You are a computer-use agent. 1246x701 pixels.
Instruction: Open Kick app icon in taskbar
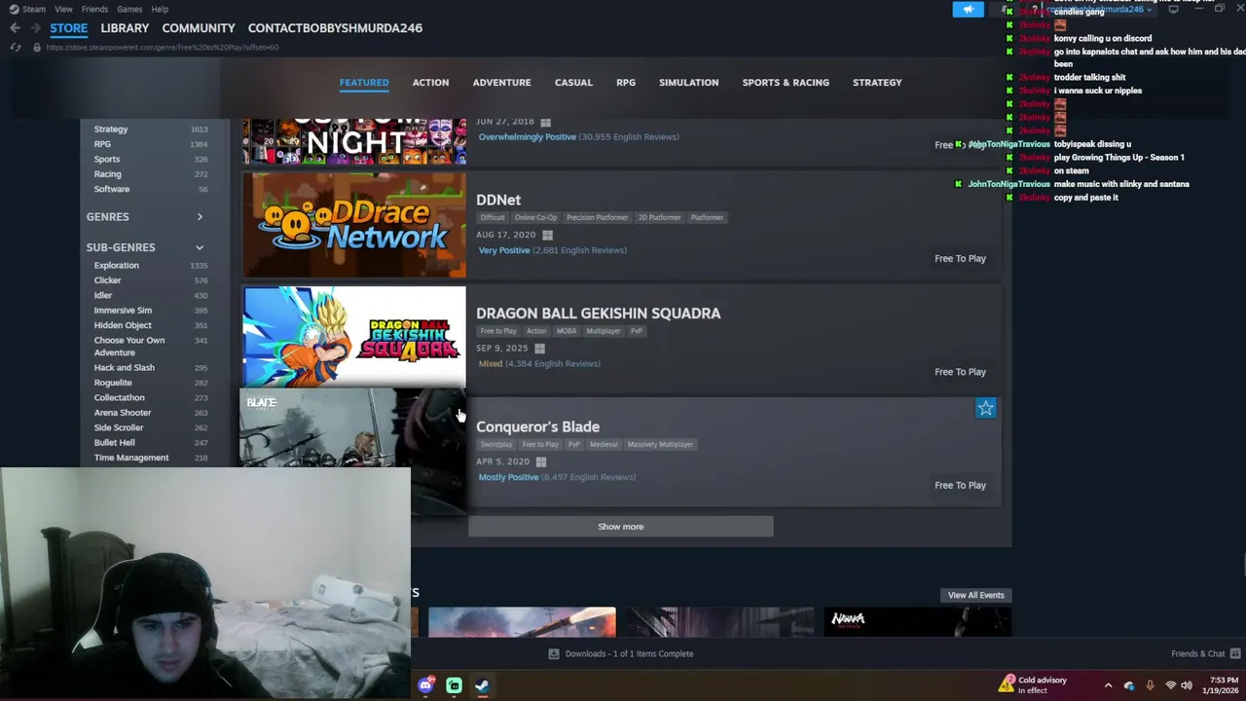(x=454, y=685)
